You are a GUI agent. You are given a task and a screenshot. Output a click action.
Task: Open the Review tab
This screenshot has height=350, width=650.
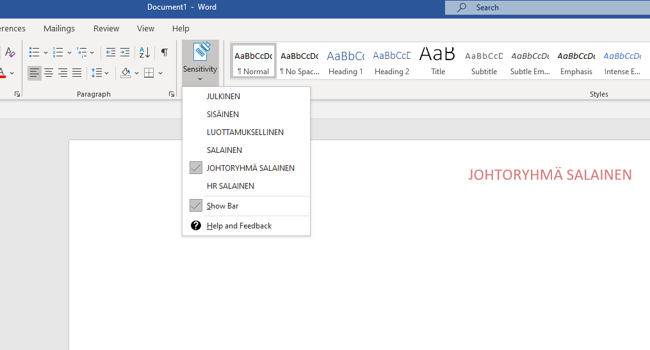click(x=106, y=29)
